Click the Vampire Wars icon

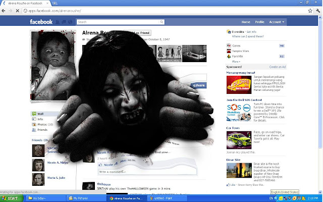point(229,51)
